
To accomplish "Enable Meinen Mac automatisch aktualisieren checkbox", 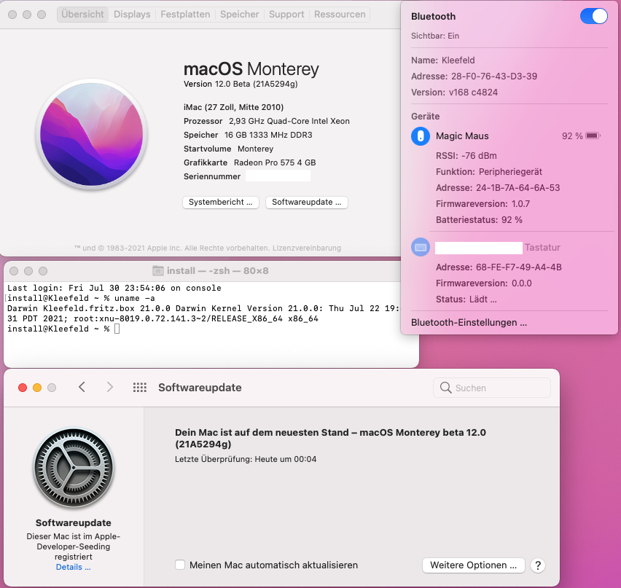I will click(x=180, y=565).
